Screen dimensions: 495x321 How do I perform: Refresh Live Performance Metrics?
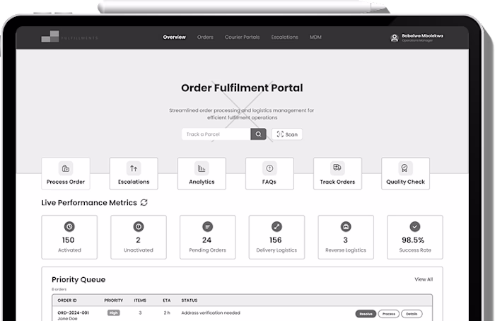tap(144, 202)
